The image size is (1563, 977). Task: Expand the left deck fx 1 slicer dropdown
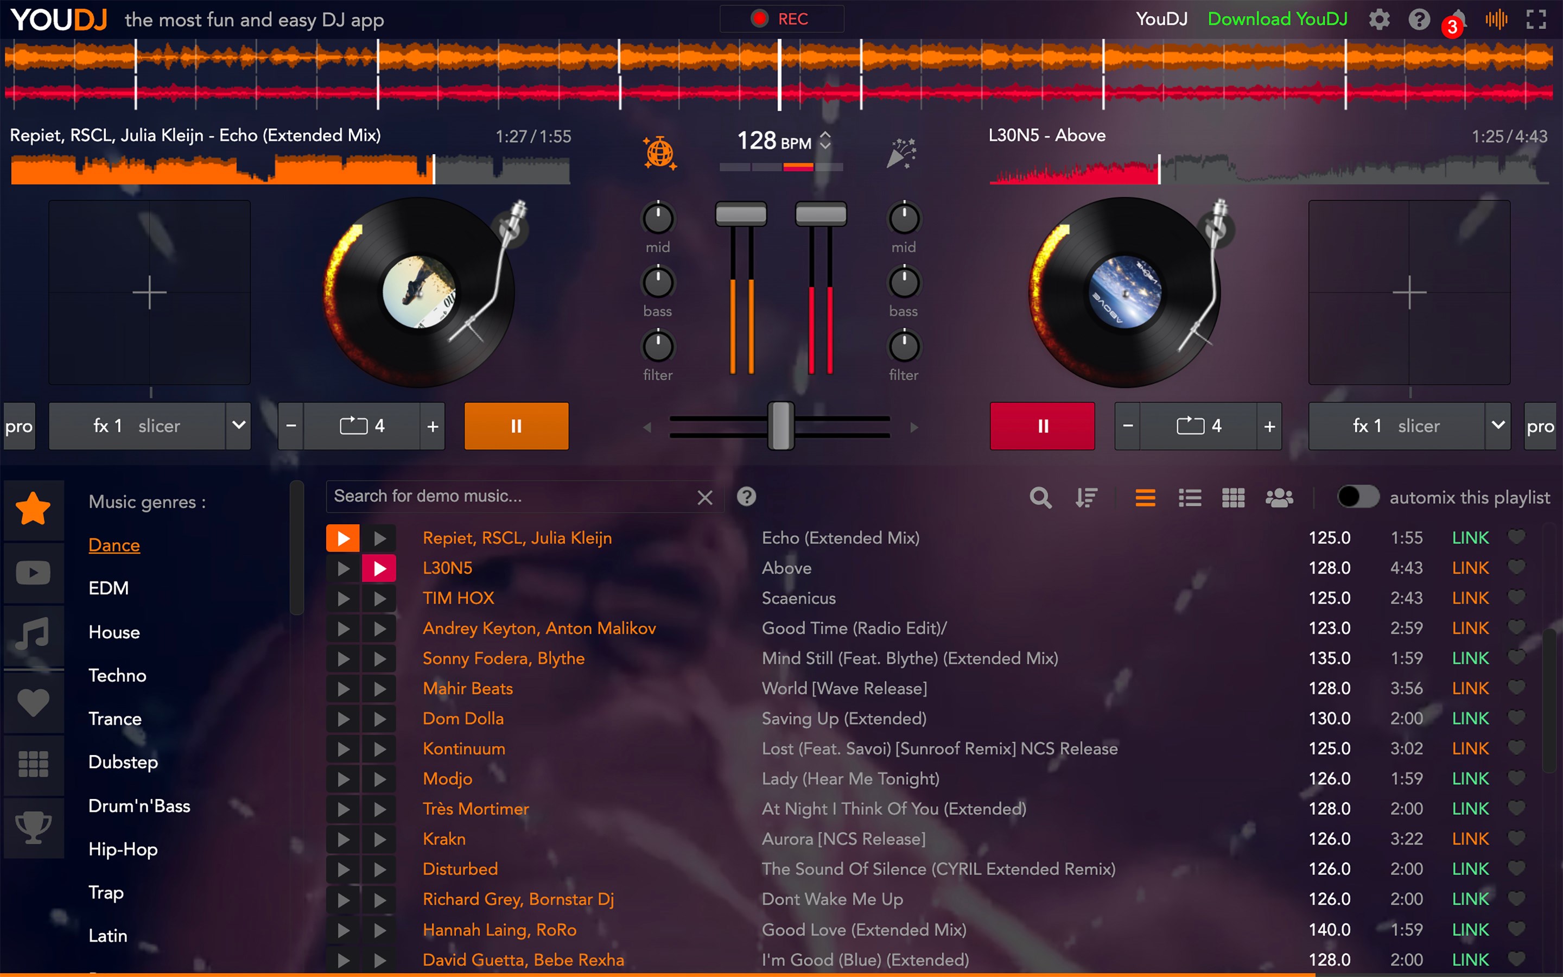click(238, 426)
